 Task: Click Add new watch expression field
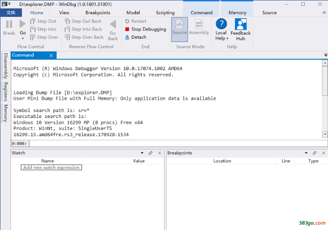[51, 167]
